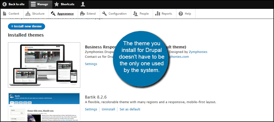Click the Content page icon
Screen dimensions: 274x122
pyautogui.click(x=5, y=14)
